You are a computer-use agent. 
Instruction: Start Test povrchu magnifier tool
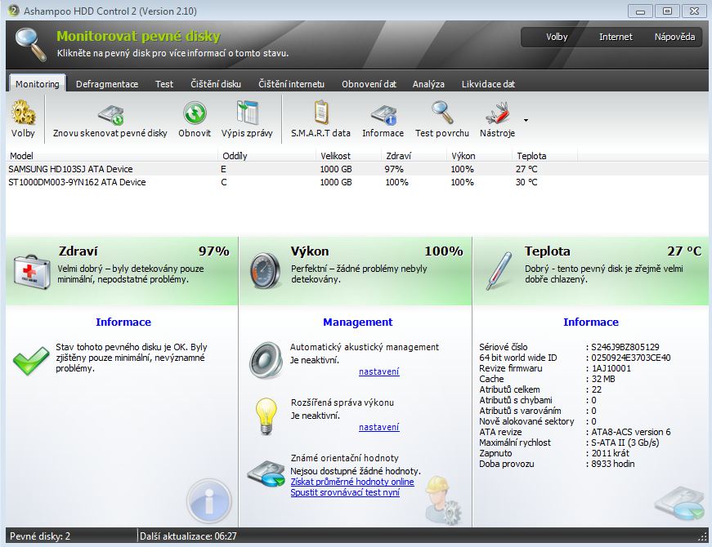tap(442, 113)
